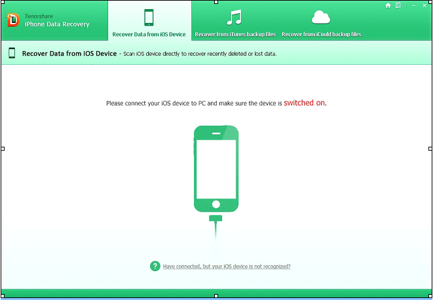Switch to Recover from iTunes backup files tab
433x300 pixels.
[236, 34]
